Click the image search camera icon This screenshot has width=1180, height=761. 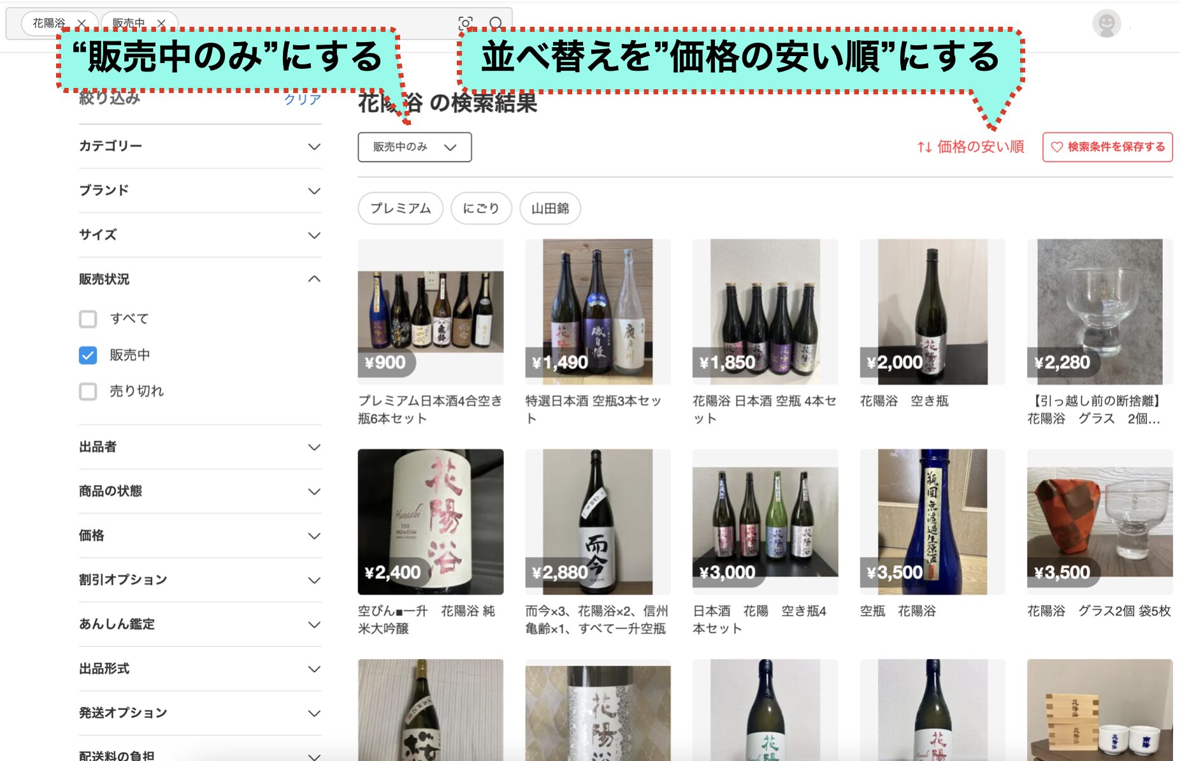click(x=466, y=24)
